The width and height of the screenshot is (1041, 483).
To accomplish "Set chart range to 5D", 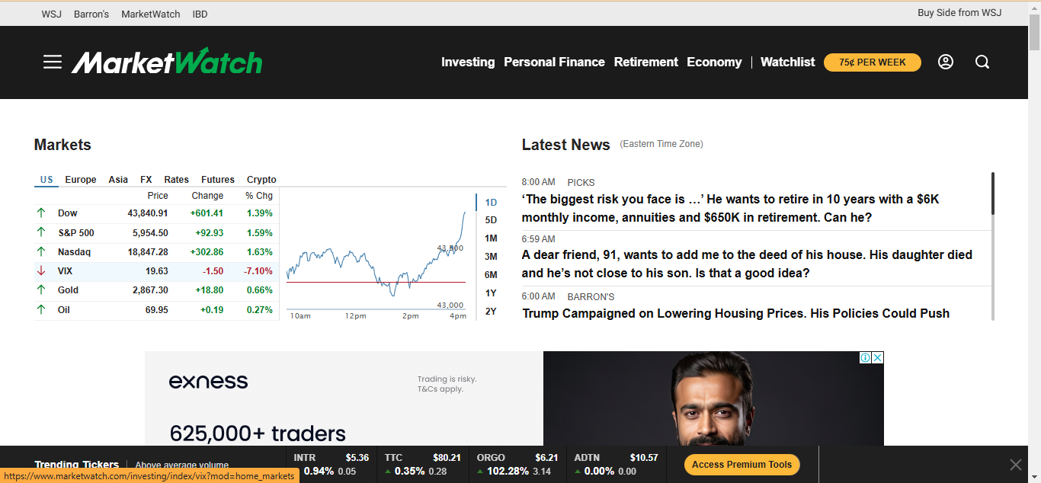I will (491, 220).
